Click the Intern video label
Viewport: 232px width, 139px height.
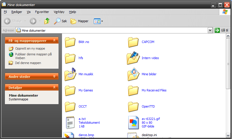(150, 58)
